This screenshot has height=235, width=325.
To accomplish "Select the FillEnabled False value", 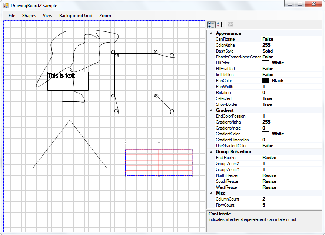I will pos(291,69).
